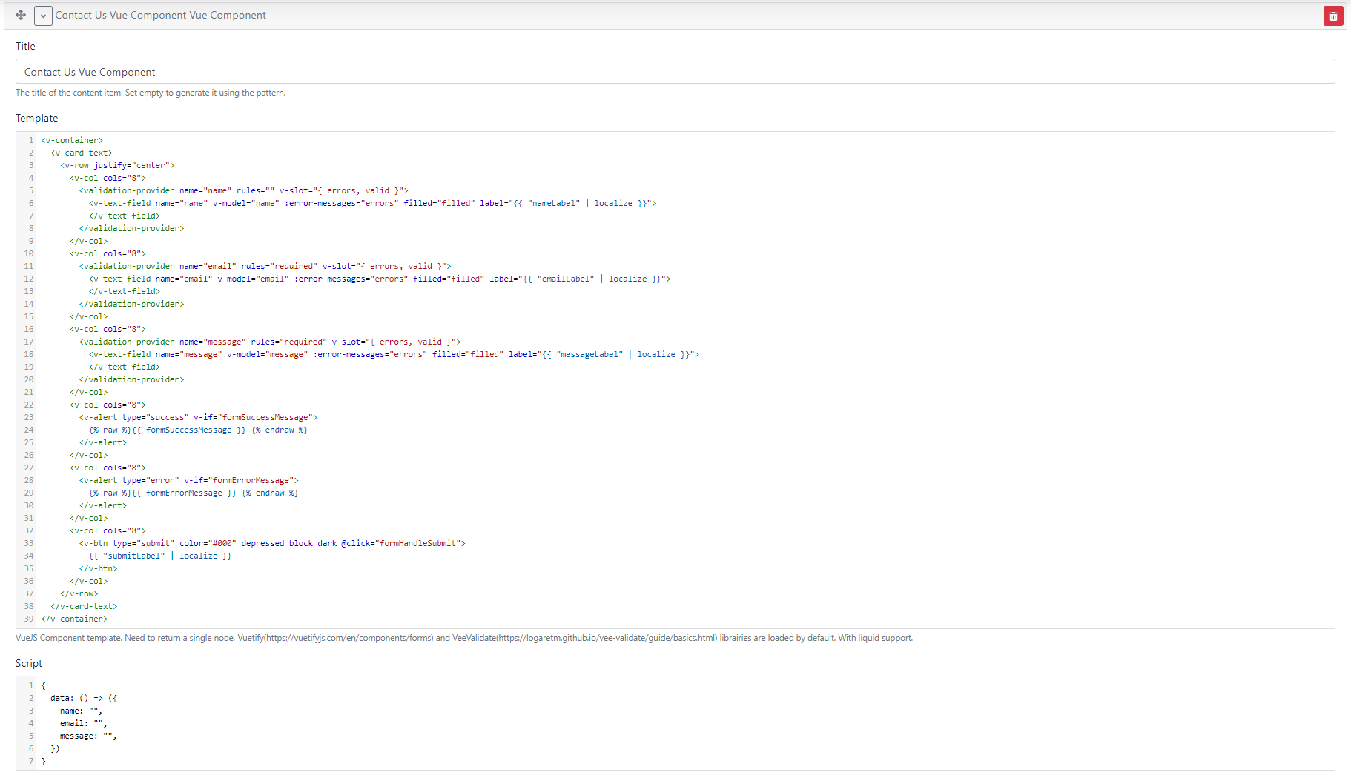Collapse the Contact Us Vue Component widget
This screenshot has width=1351, height=775.
(43, 16)
